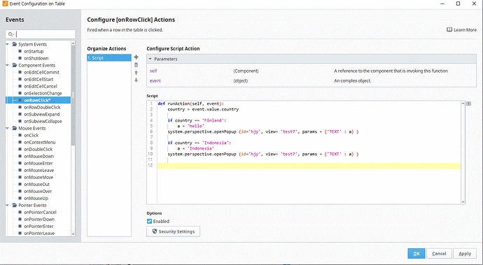483x265 pixels.
Task: Click the search magnifier icon in Events
Action: tap(10, 34)
